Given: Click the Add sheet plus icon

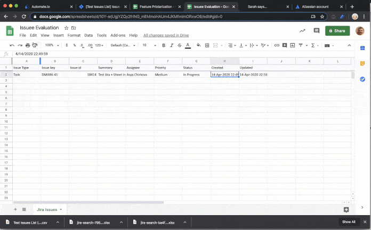Looking at the screenshot, I should click(x=15, y=209).
